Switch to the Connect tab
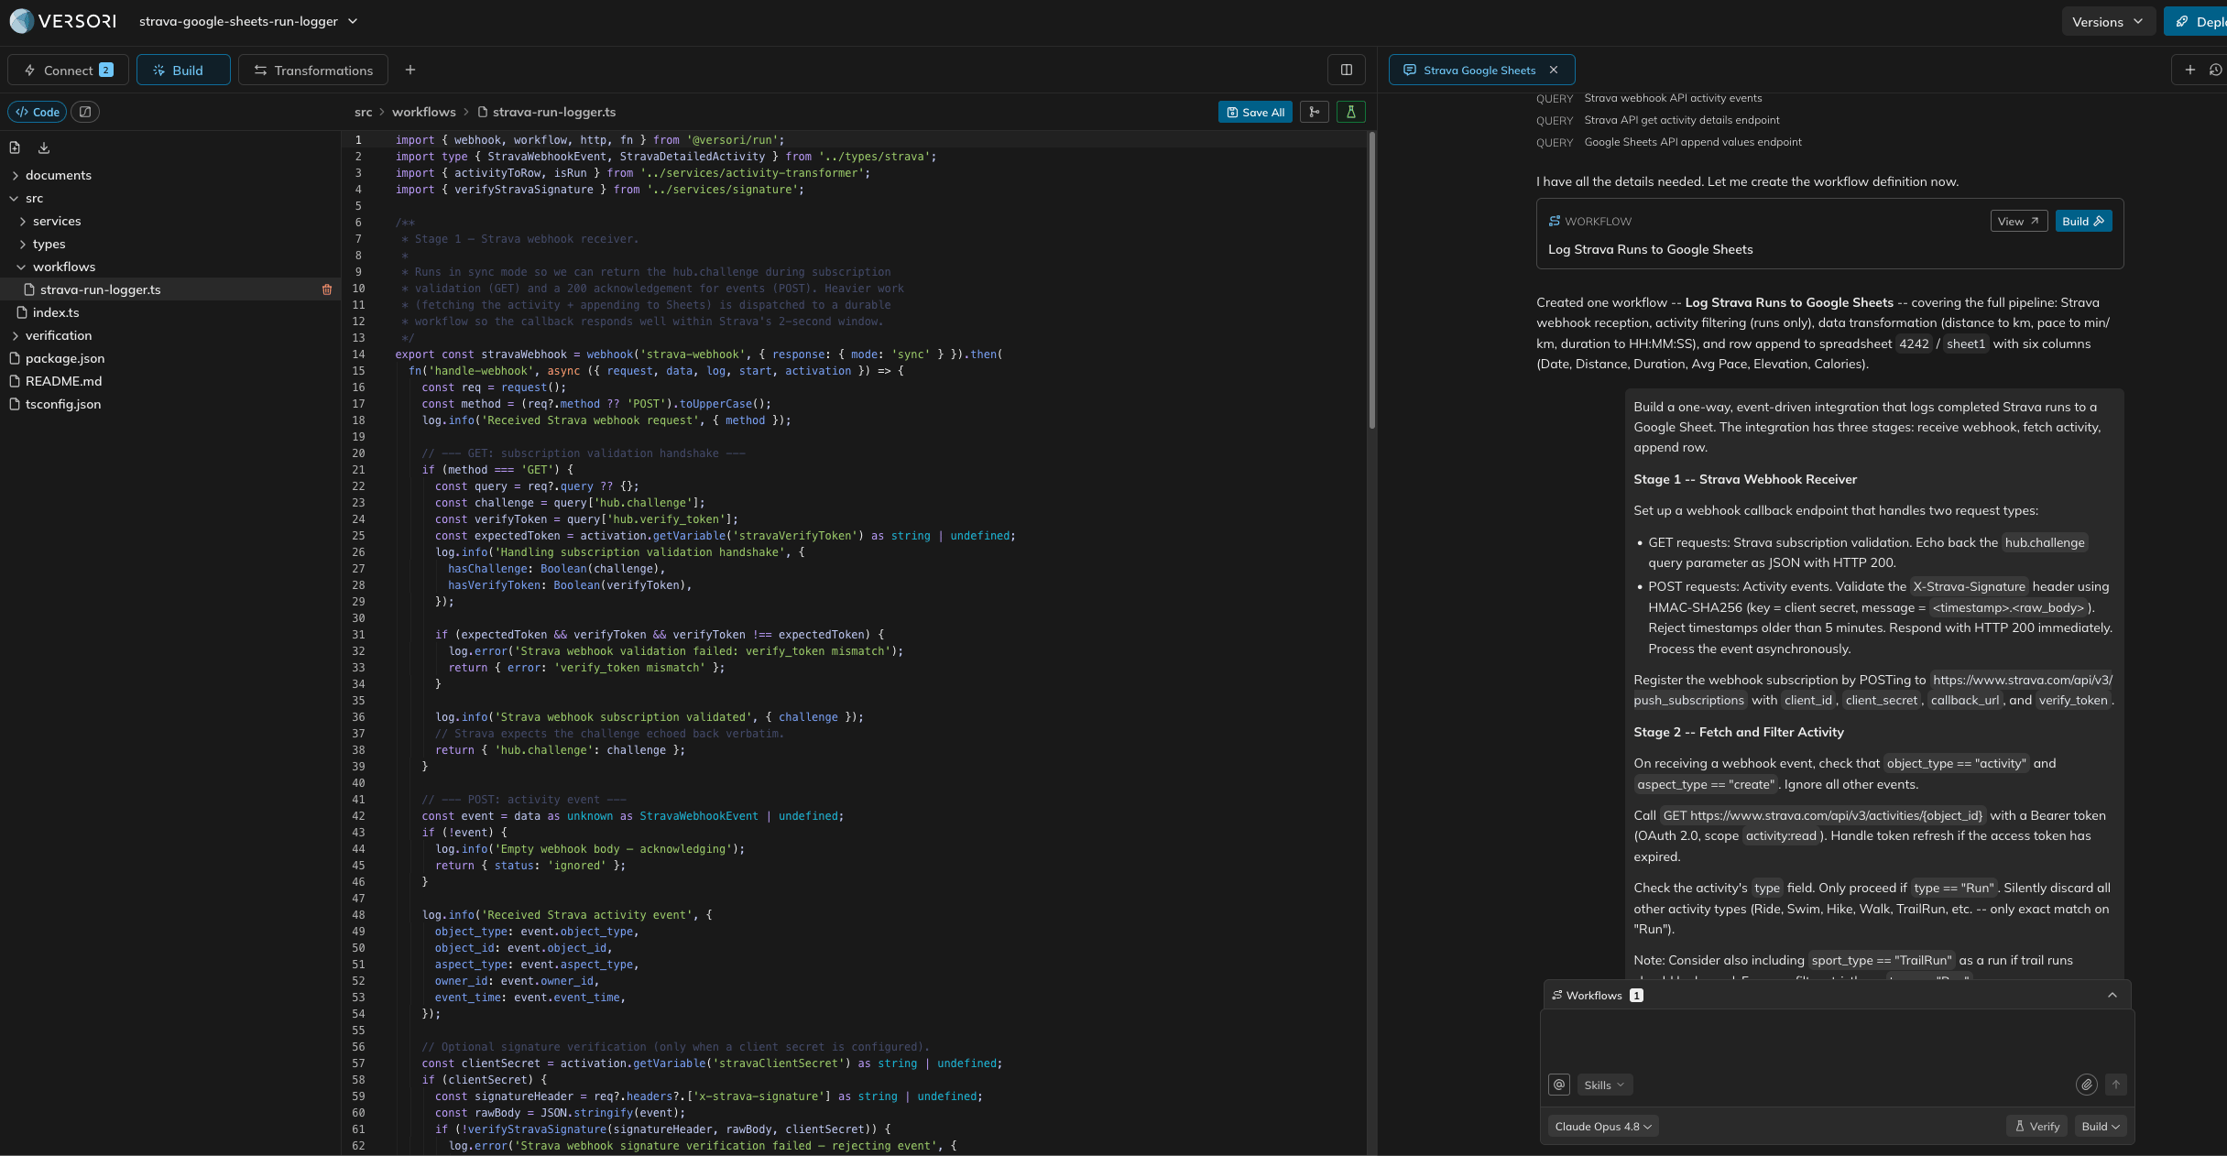2227x1156 pixels. 68,70
